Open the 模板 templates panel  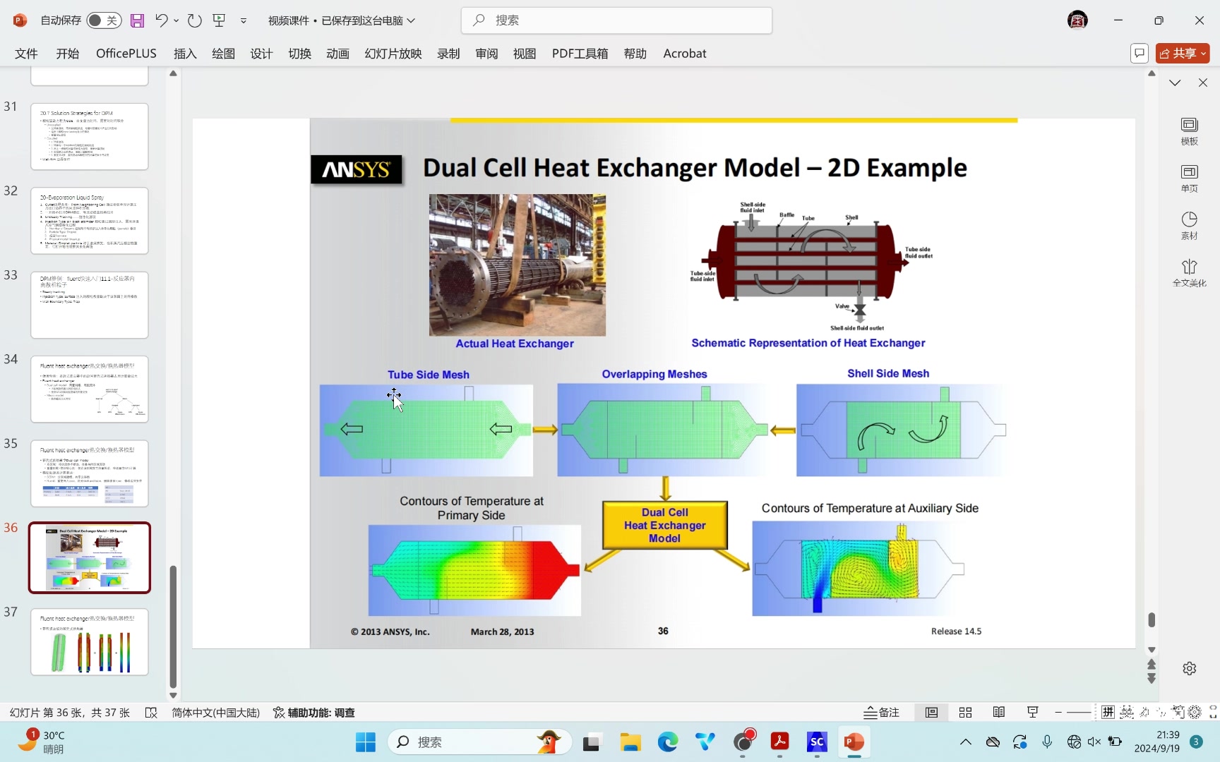pyautogui.click(x=1190, y=131)
